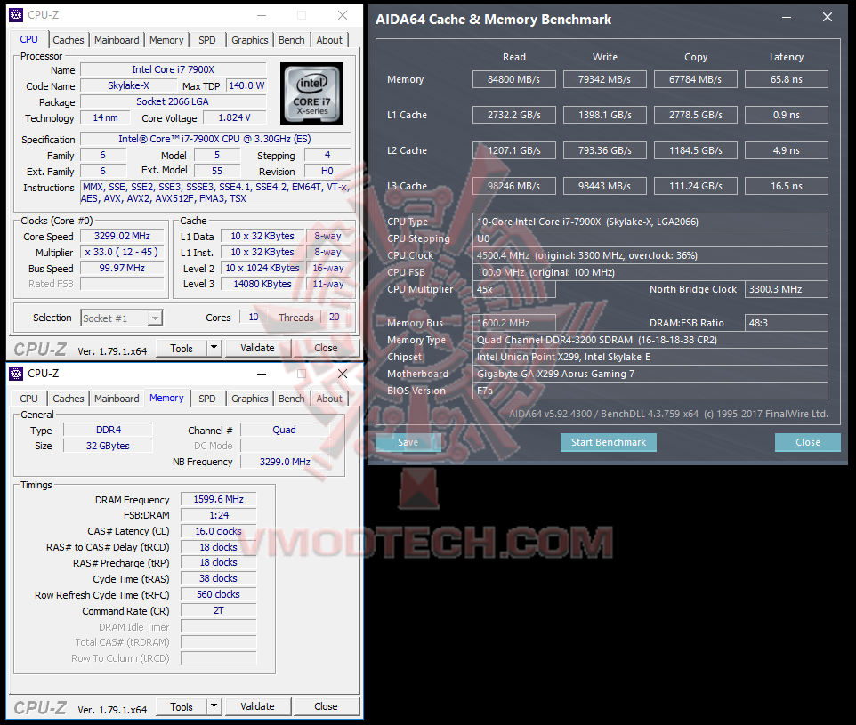Switch to Bench tab in top CPU-Z window
Screen dimensions: 856x725
click(x=292, y=40)
